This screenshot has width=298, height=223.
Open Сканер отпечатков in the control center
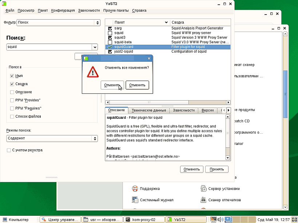pos(220,200)
